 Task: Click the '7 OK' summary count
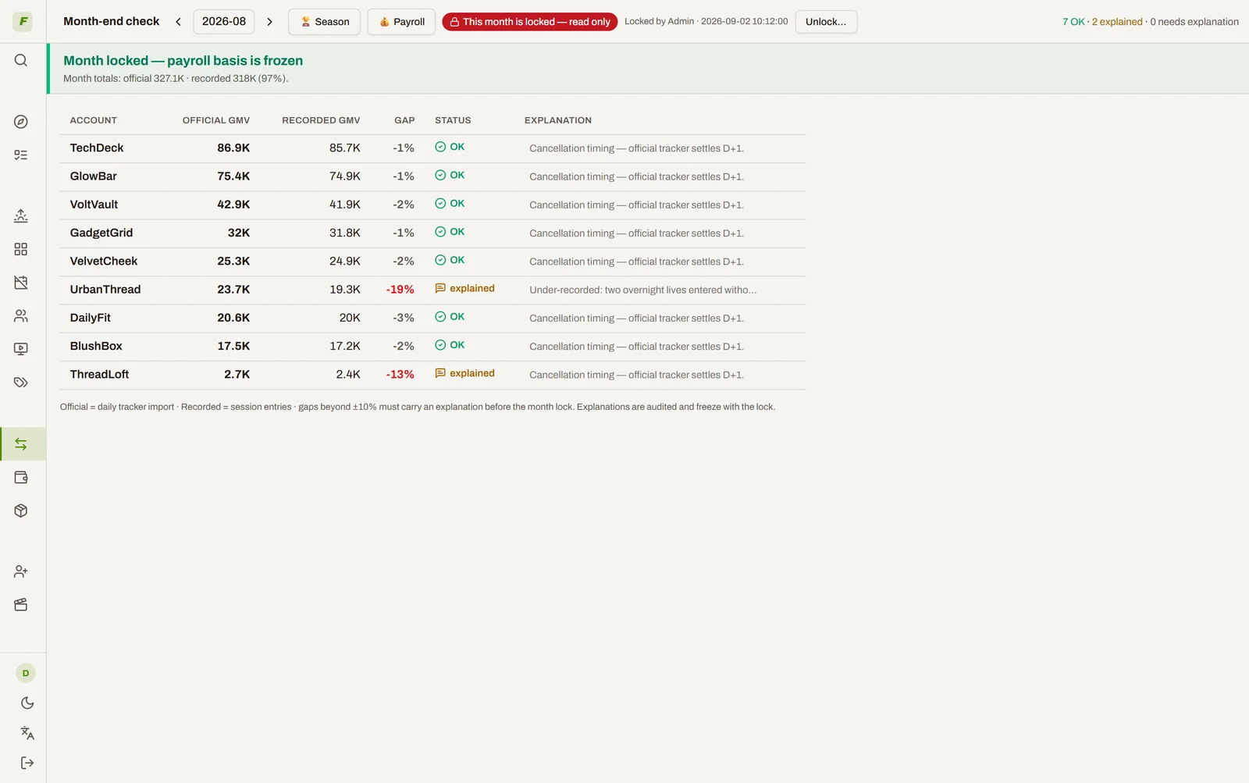[x=1073, y=22]
